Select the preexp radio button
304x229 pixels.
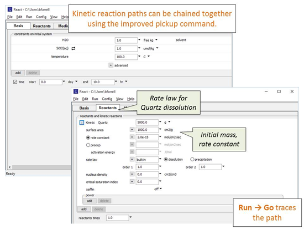88,145
